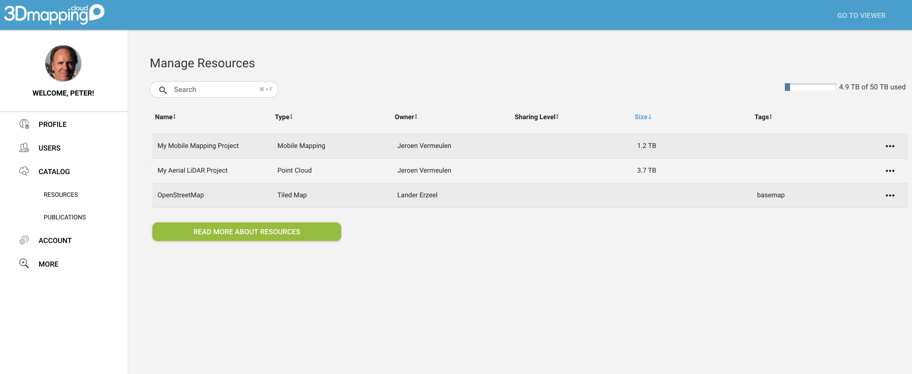Open options menu for OpenStreetMap row
Viewport: 912px width, 374px height.
(x=890, y=195)
